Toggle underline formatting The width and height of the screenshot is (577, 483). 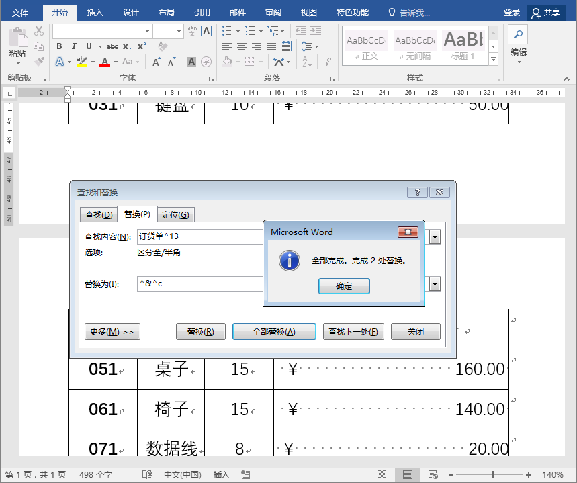click(89, 46)
